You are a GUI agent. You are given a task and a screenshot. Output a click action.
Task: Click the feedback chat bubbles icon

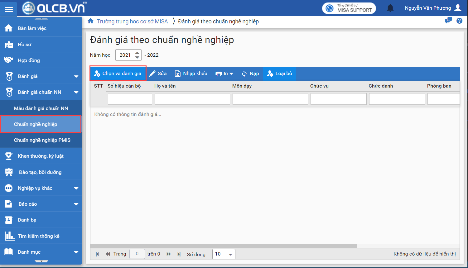(x=448, y=21)
